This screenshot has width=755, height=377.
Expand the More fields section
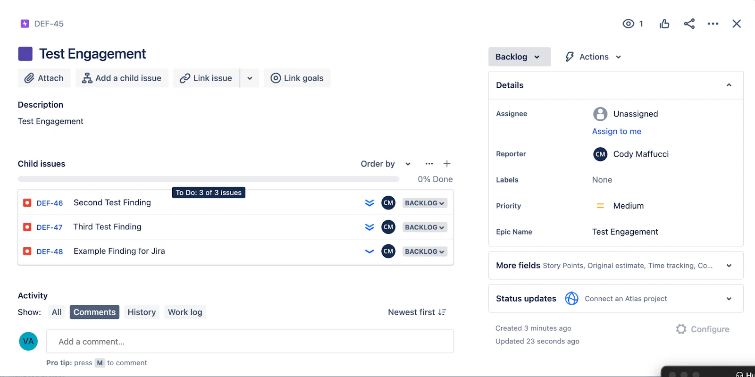tap(729, 266)
